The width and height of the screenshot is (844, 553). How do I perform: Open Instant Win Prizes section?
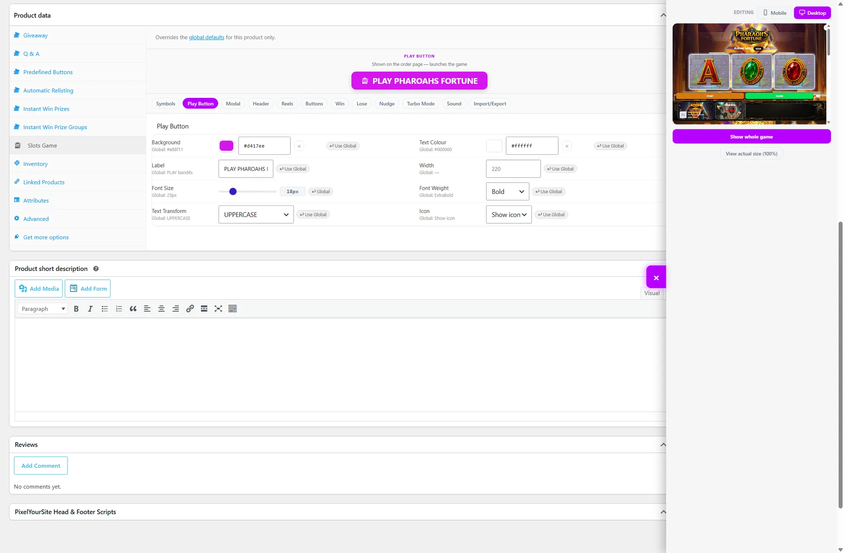point(46,109)
